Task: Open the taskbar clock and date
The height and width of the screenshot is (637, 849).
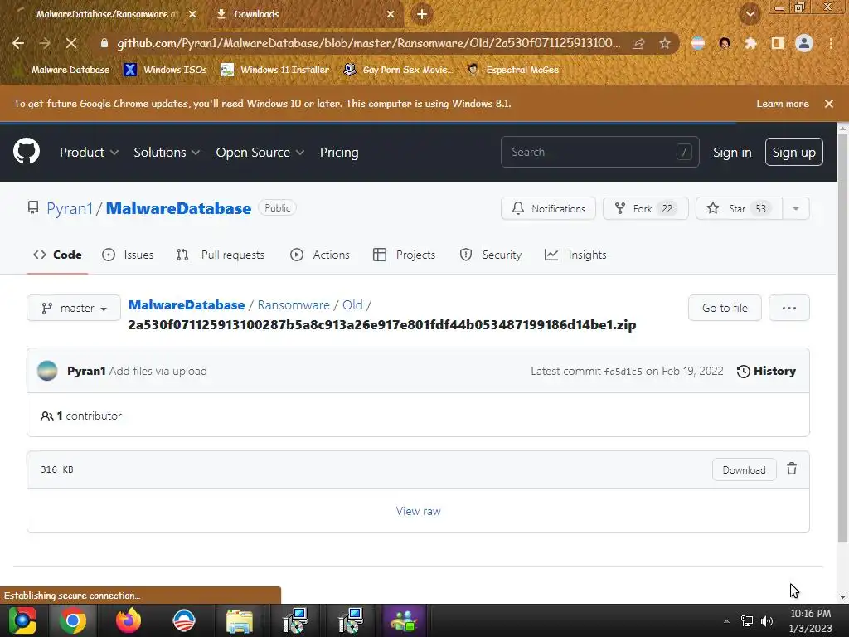Action: 811,620
